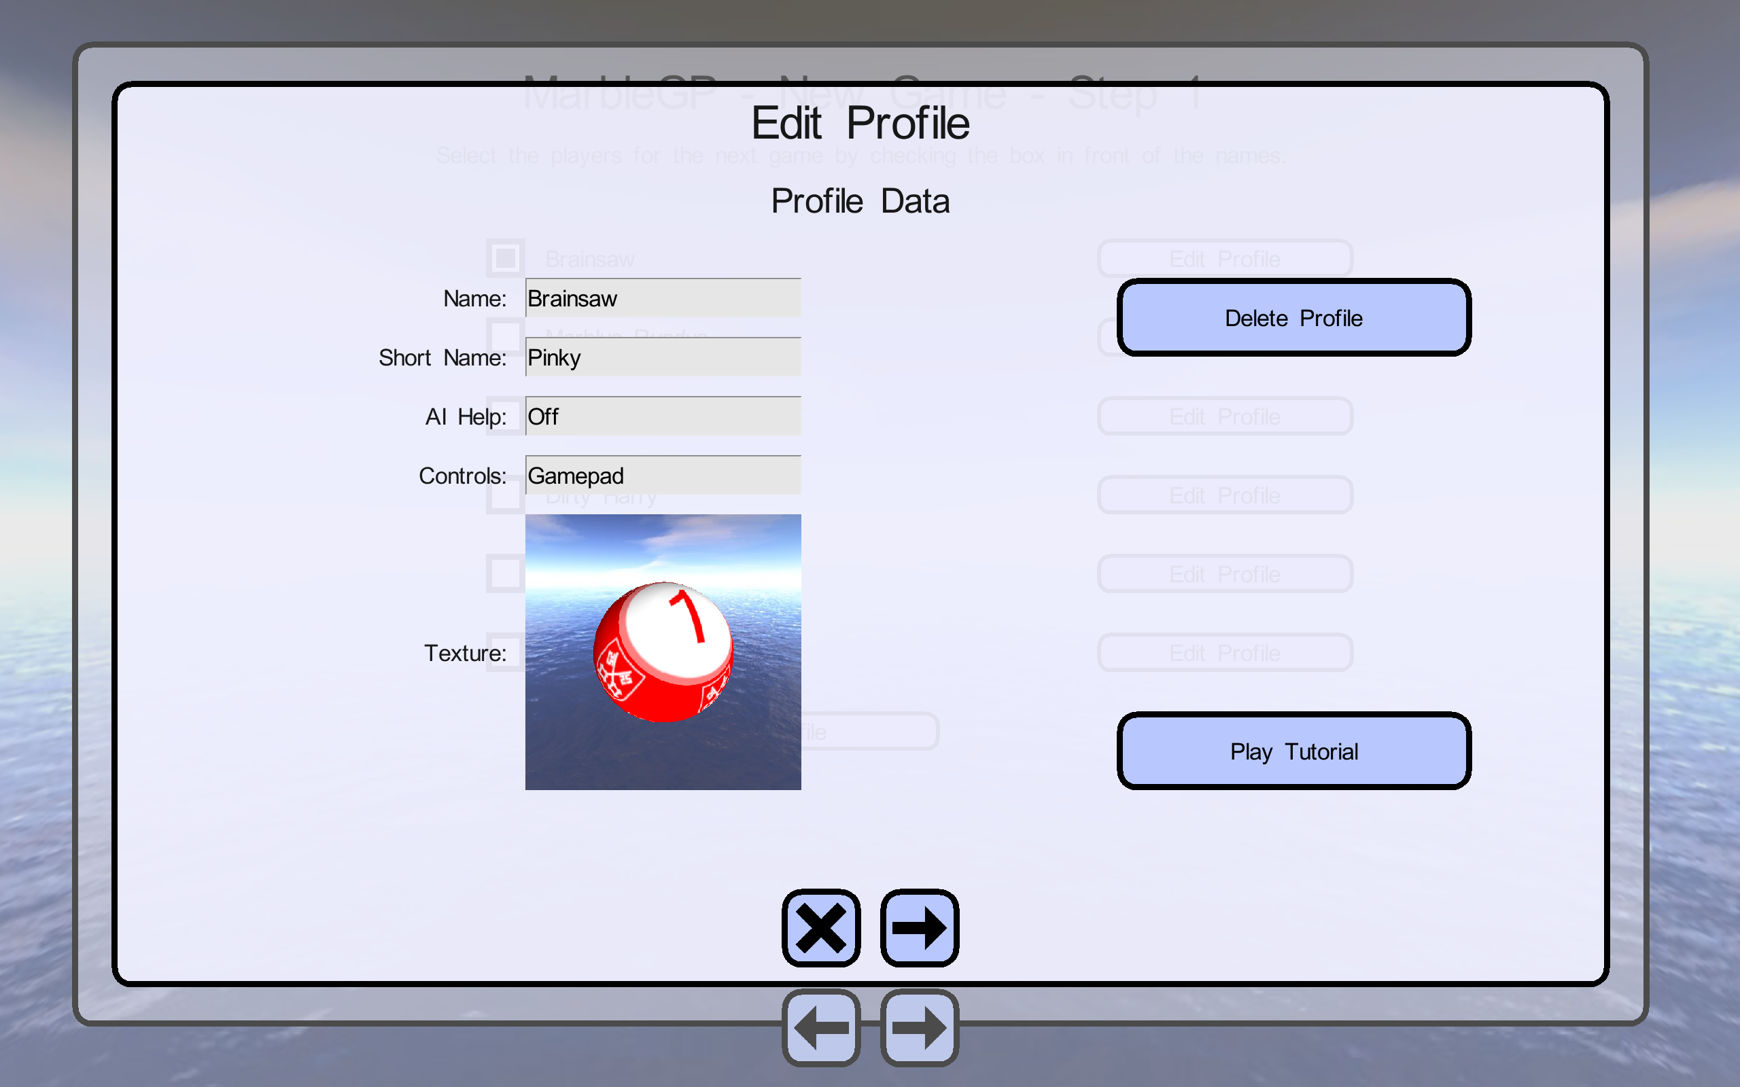Click the Edit Profile top button
1740x1087 pixels.
tap(1224, 258)
